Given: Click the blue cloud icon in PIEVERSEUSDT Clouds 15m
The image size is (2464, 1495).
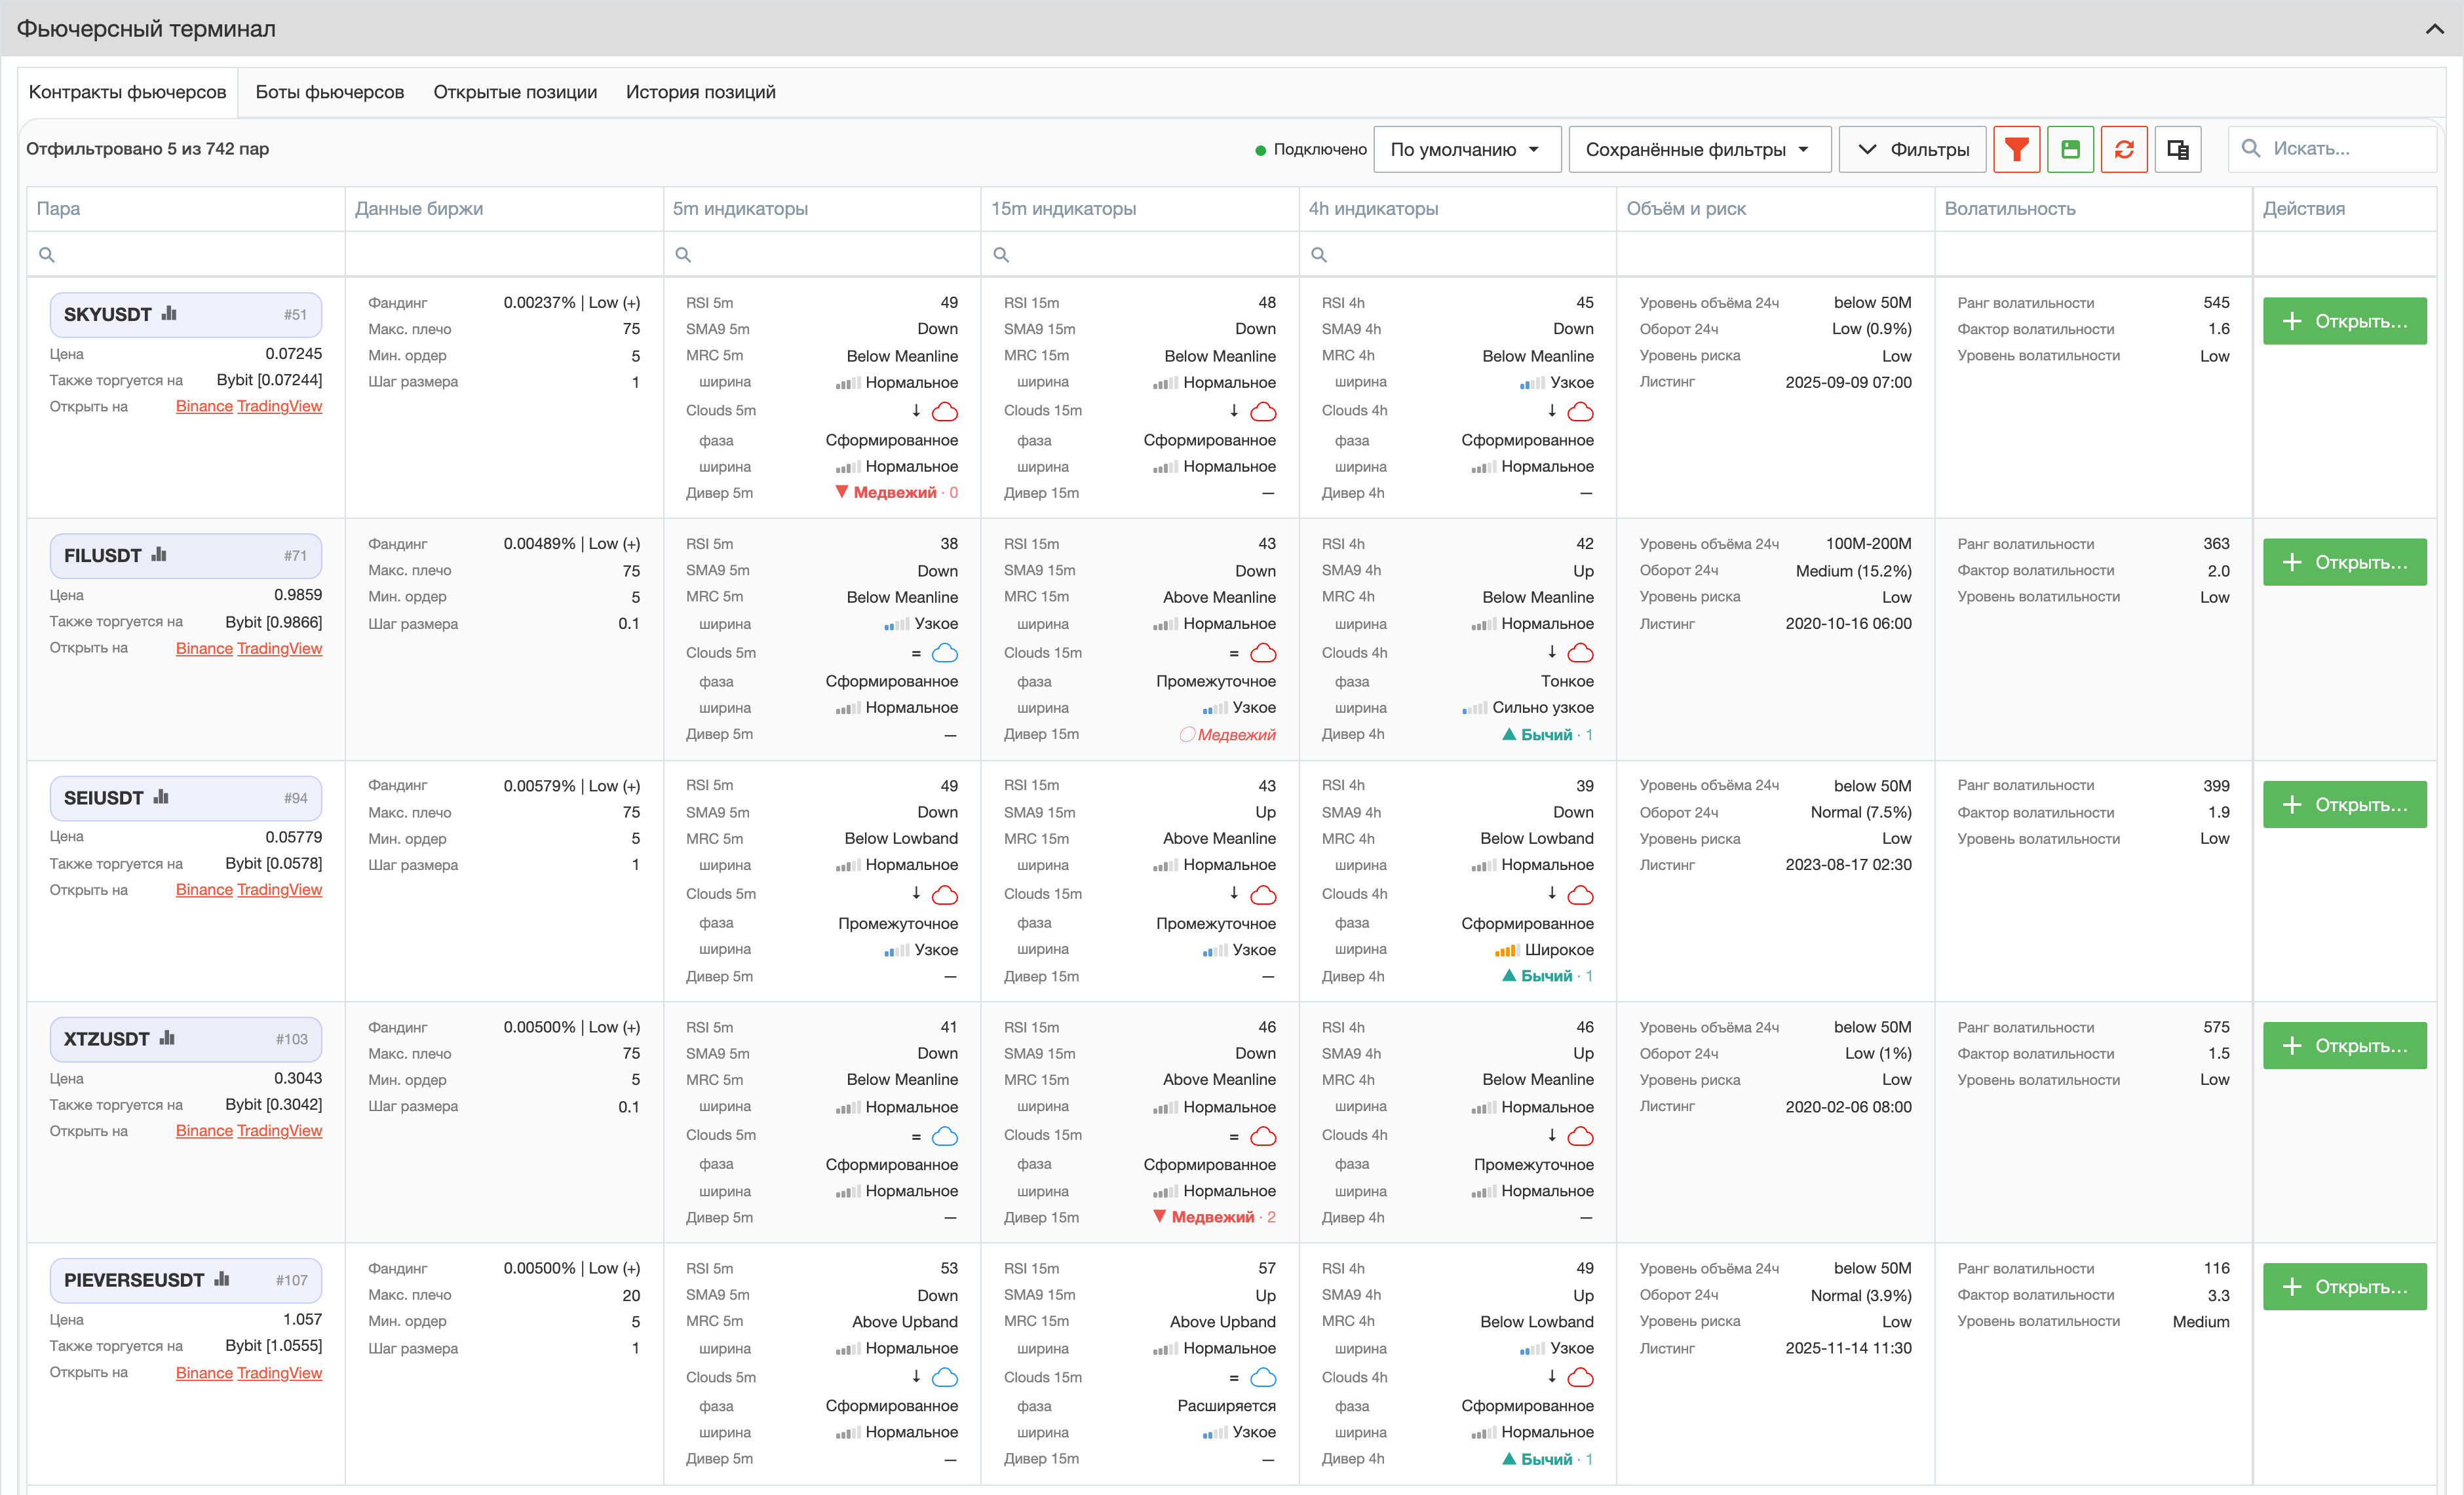Looking at the screenshot, I should pyautogui.click(x=1263, y=1377).
